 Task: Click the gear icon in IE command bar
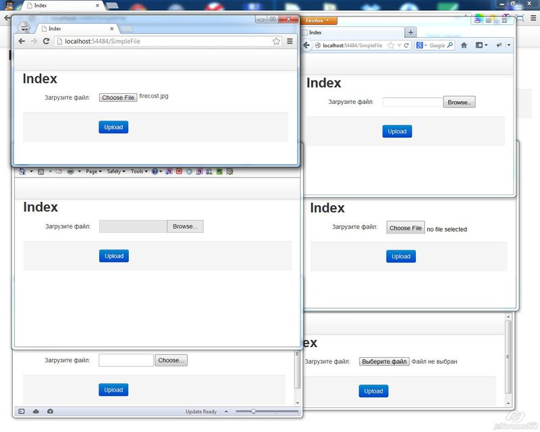[189, 171]
